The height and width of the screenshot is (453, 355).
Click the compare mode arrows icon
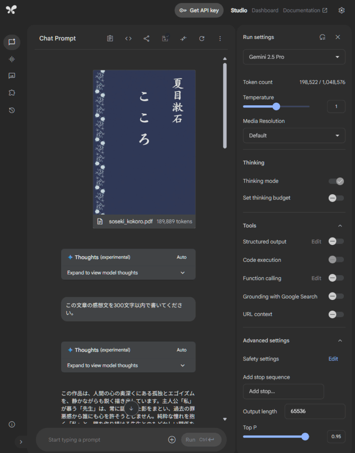pos(183,38)
